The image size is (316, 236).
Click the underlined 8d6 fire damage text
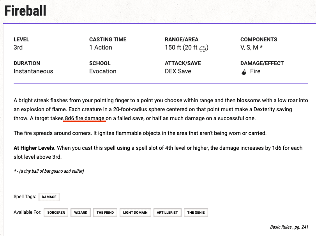tap(85, 118)
